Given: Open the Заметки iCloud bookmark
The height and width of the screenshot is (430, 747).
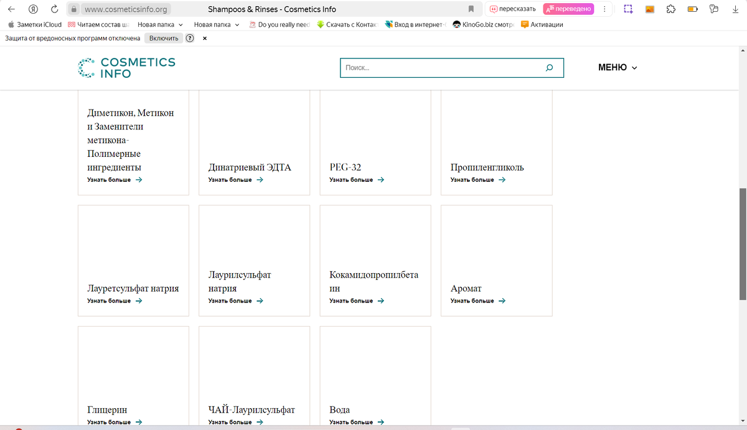Looking at the screenshot, I should click(x=35, y=24).
